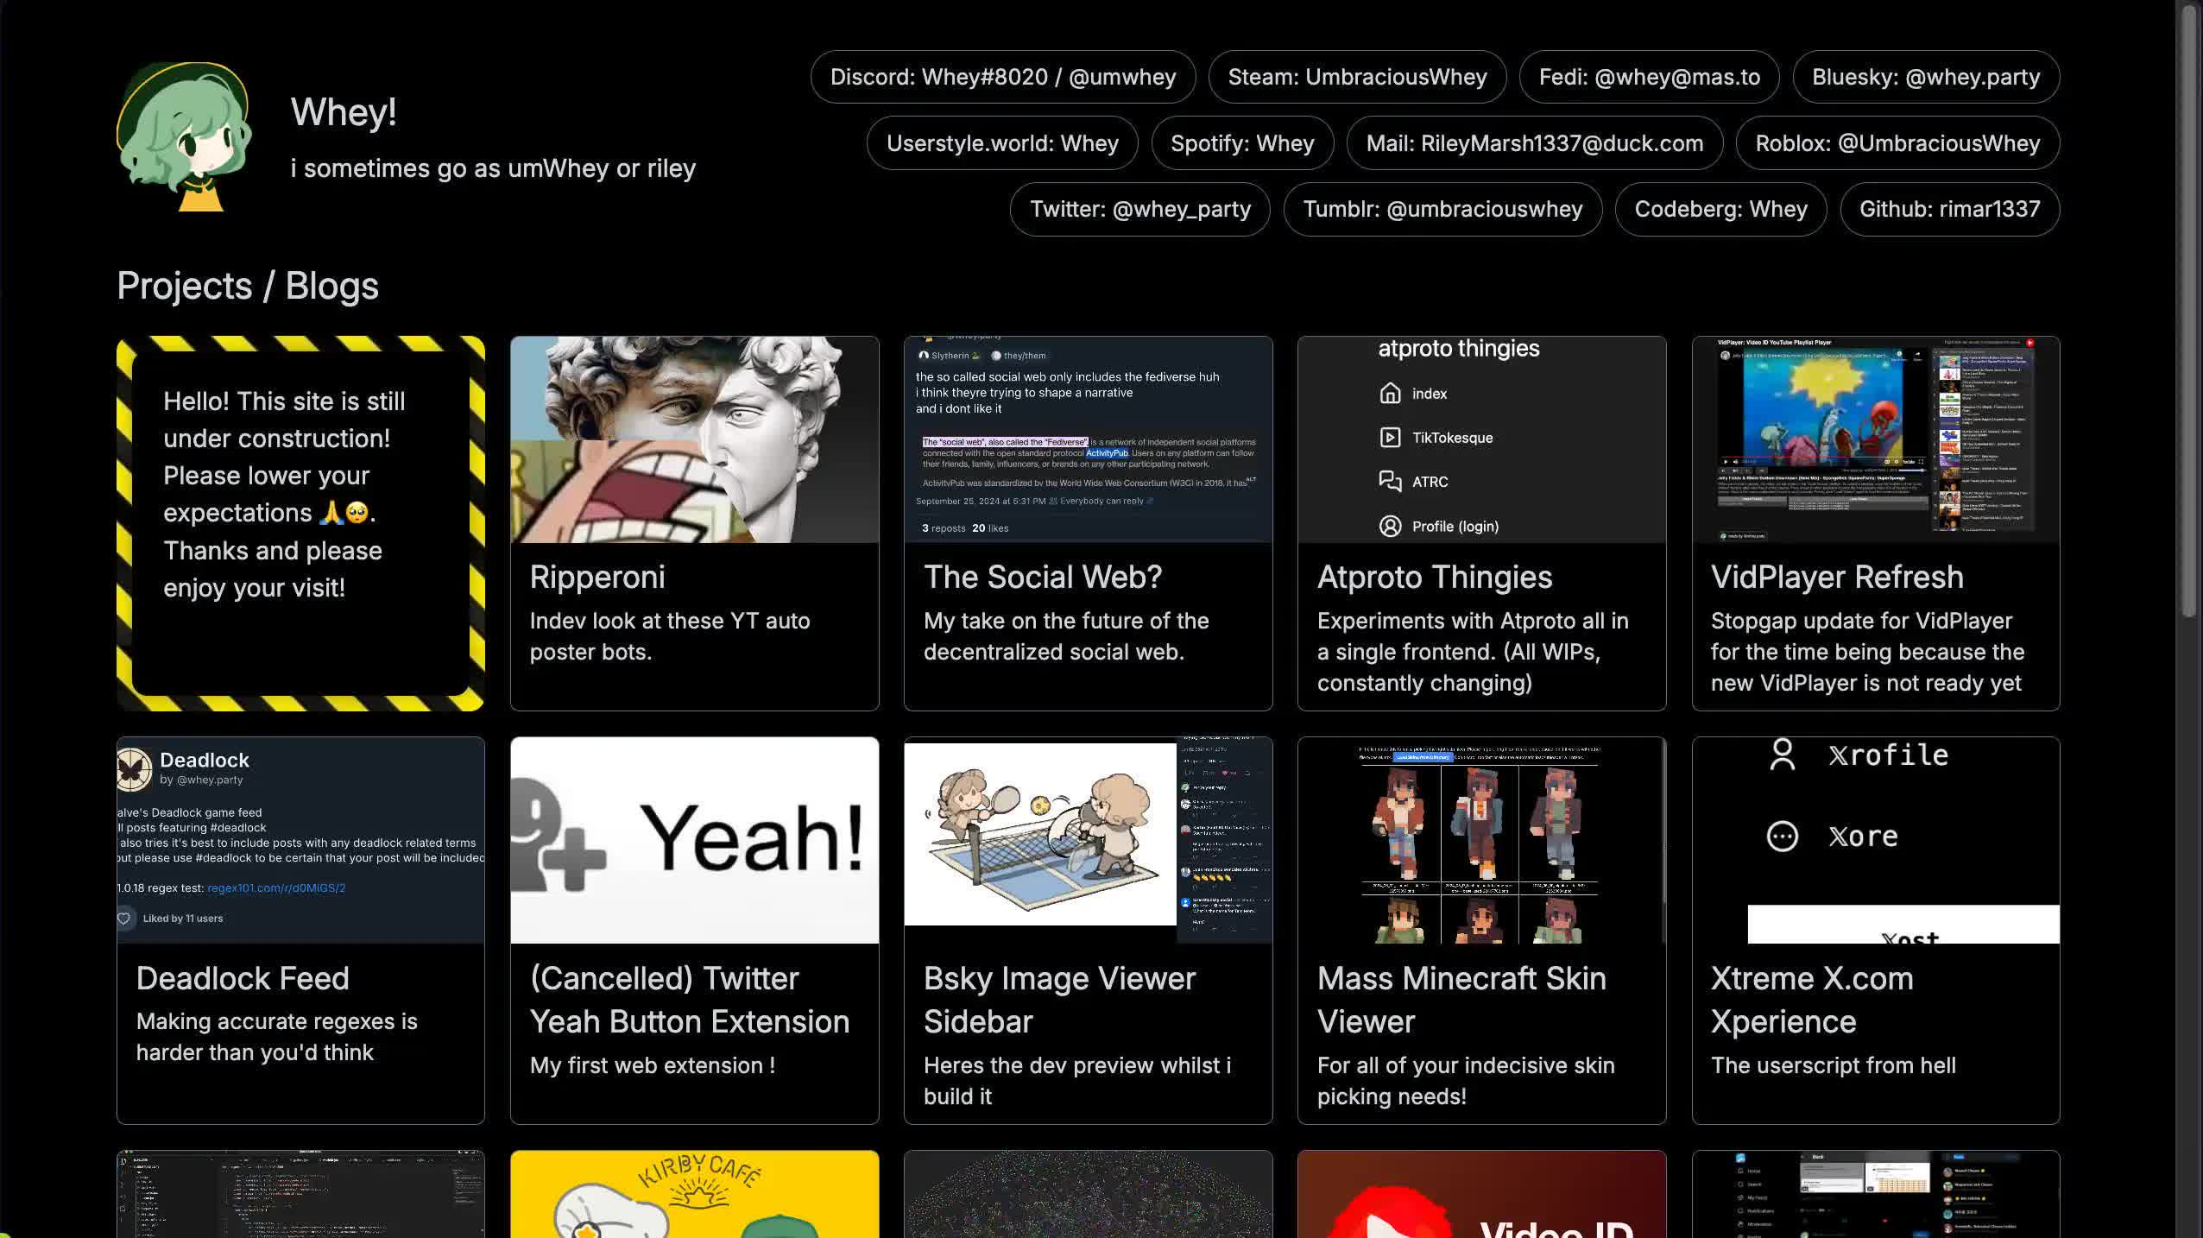Viewport: 2203px width, 1238px height.
Task: Click the Bluesky @whey.party pill
Action: point(1925,77)
